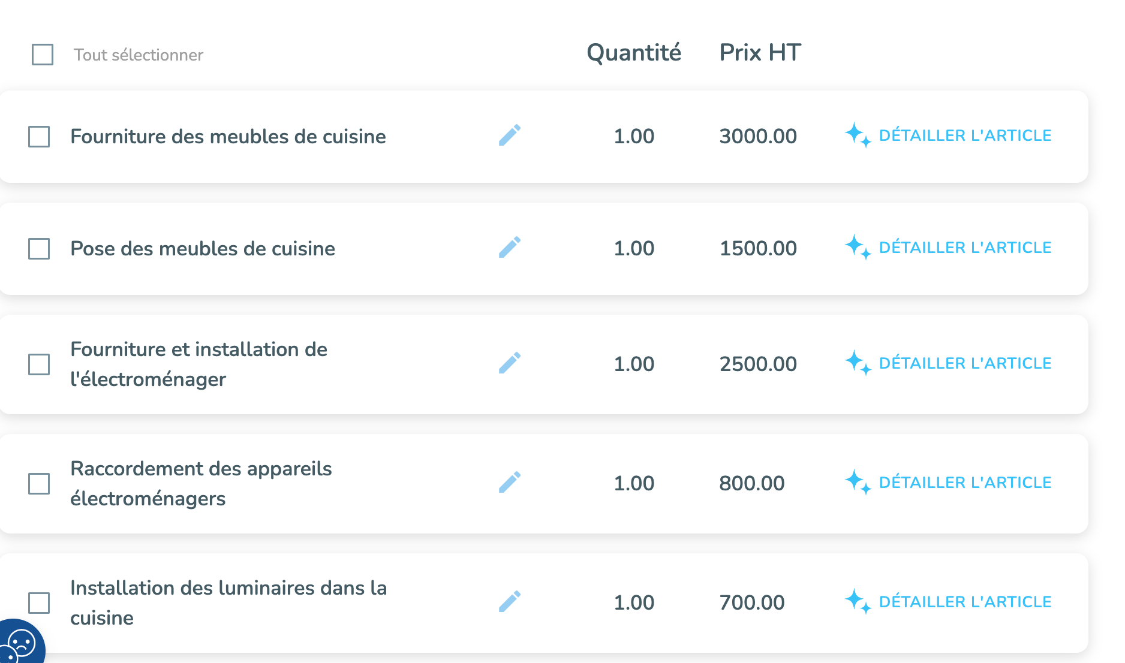Screen dimensions: 1125x663
Task: Click the Prix HT column header
Action: pyautogui.click(x=760, y=53)
